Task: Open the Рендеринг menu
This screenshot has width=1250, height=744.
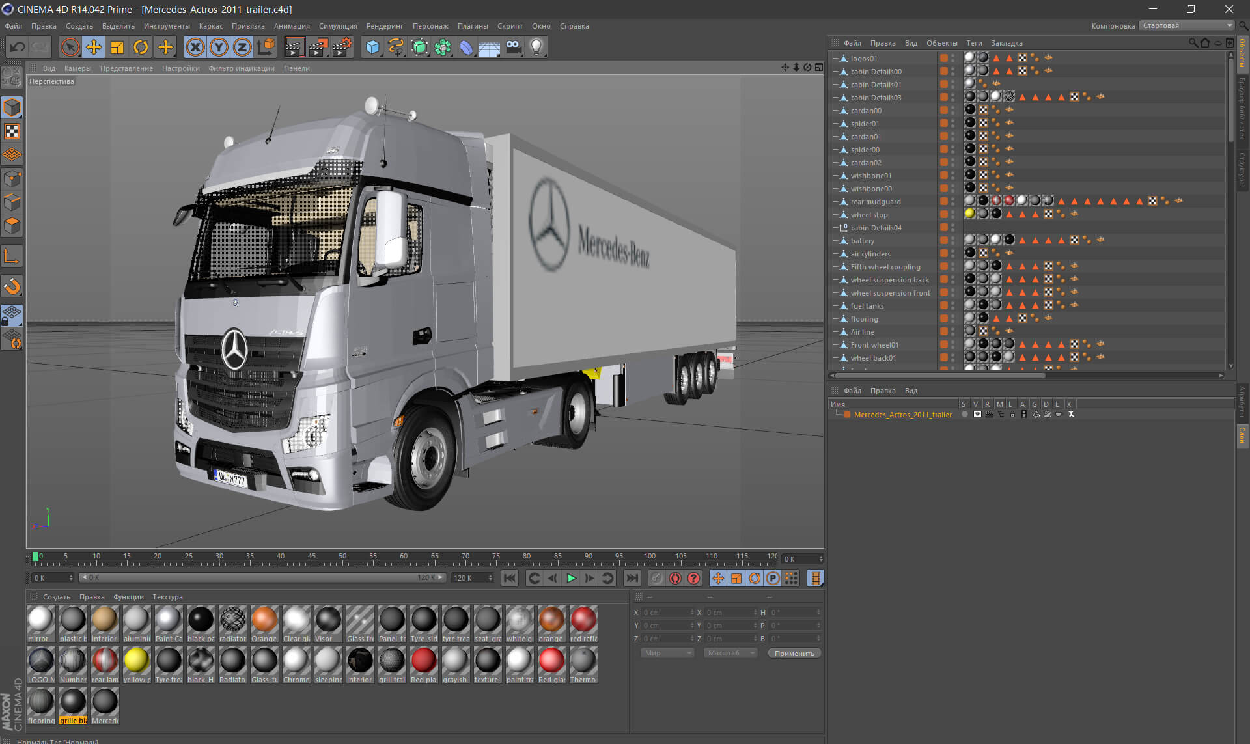Action: [385, 26]
